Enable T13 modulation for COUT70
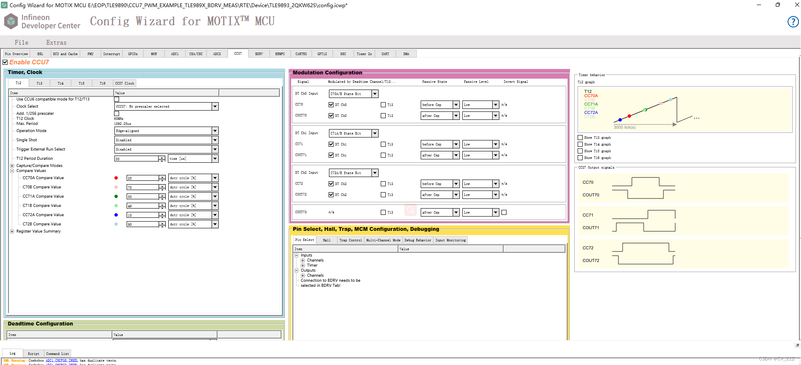This screenshot has height=365, width=801. coord(383,116)
